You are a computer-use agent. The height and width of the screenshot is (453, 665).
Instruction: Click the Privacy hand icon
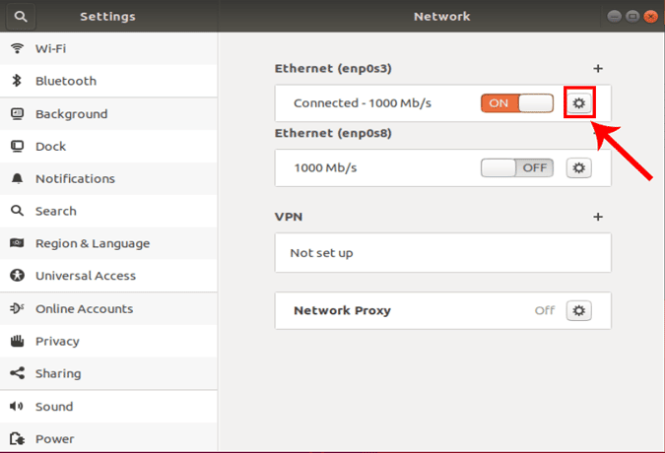click(x=17, y=341)
